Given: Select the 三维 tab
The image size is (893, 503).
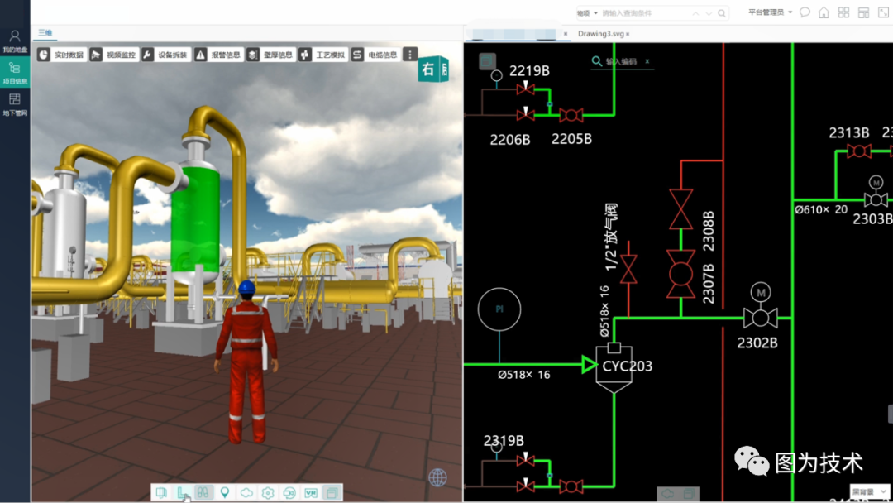Looking at the screenshot, I should [45, 33].
